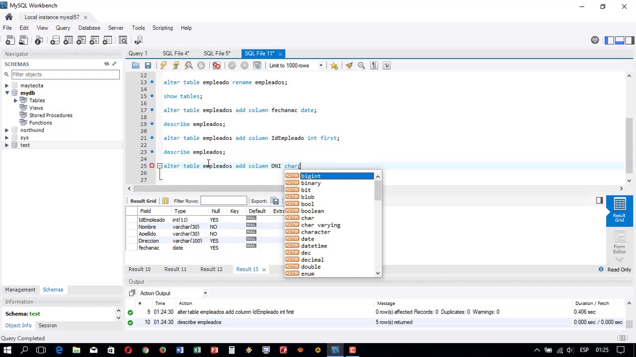Open the Scripting menu
This screenshot has height=357, width=636.
pyautogui.click(x=162, y=28)
